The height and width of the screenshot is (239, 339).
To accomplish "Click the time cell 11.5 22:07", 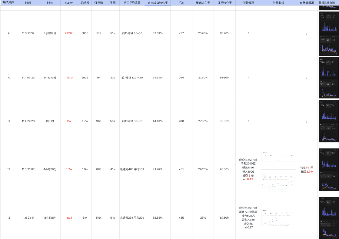I will (28, 169).
